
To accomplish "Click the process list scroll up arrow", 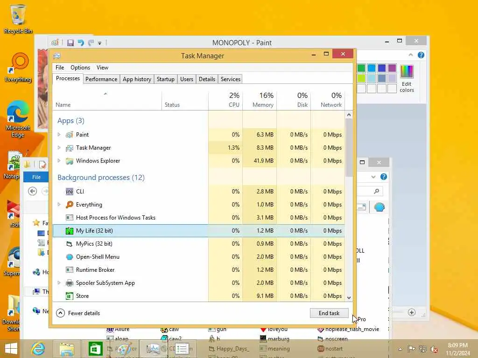I will click(x=349, y=115).
